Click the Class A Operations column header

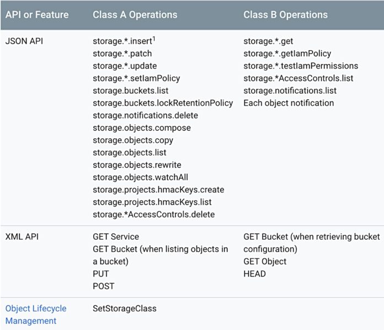click(x=135, y=15)
